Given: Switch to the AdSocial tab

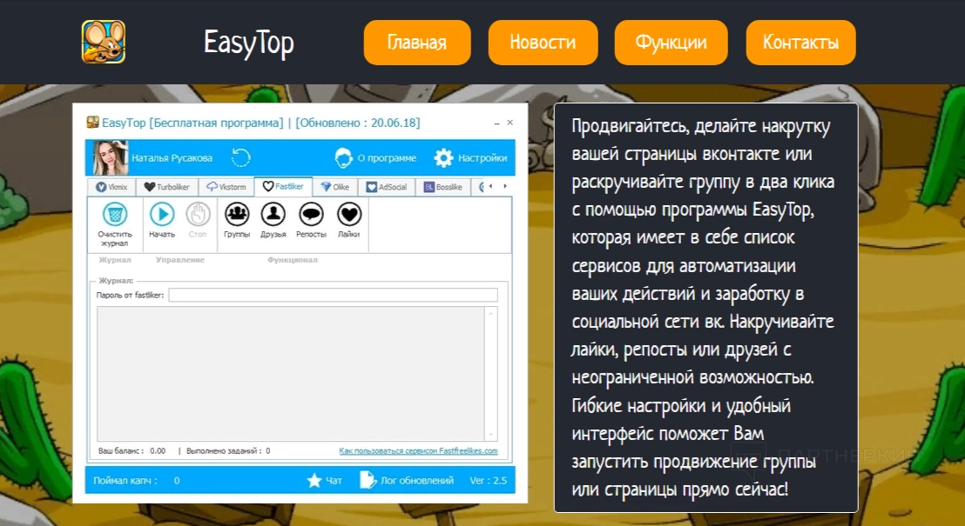Looking at the screenshot, I should 387,187.
